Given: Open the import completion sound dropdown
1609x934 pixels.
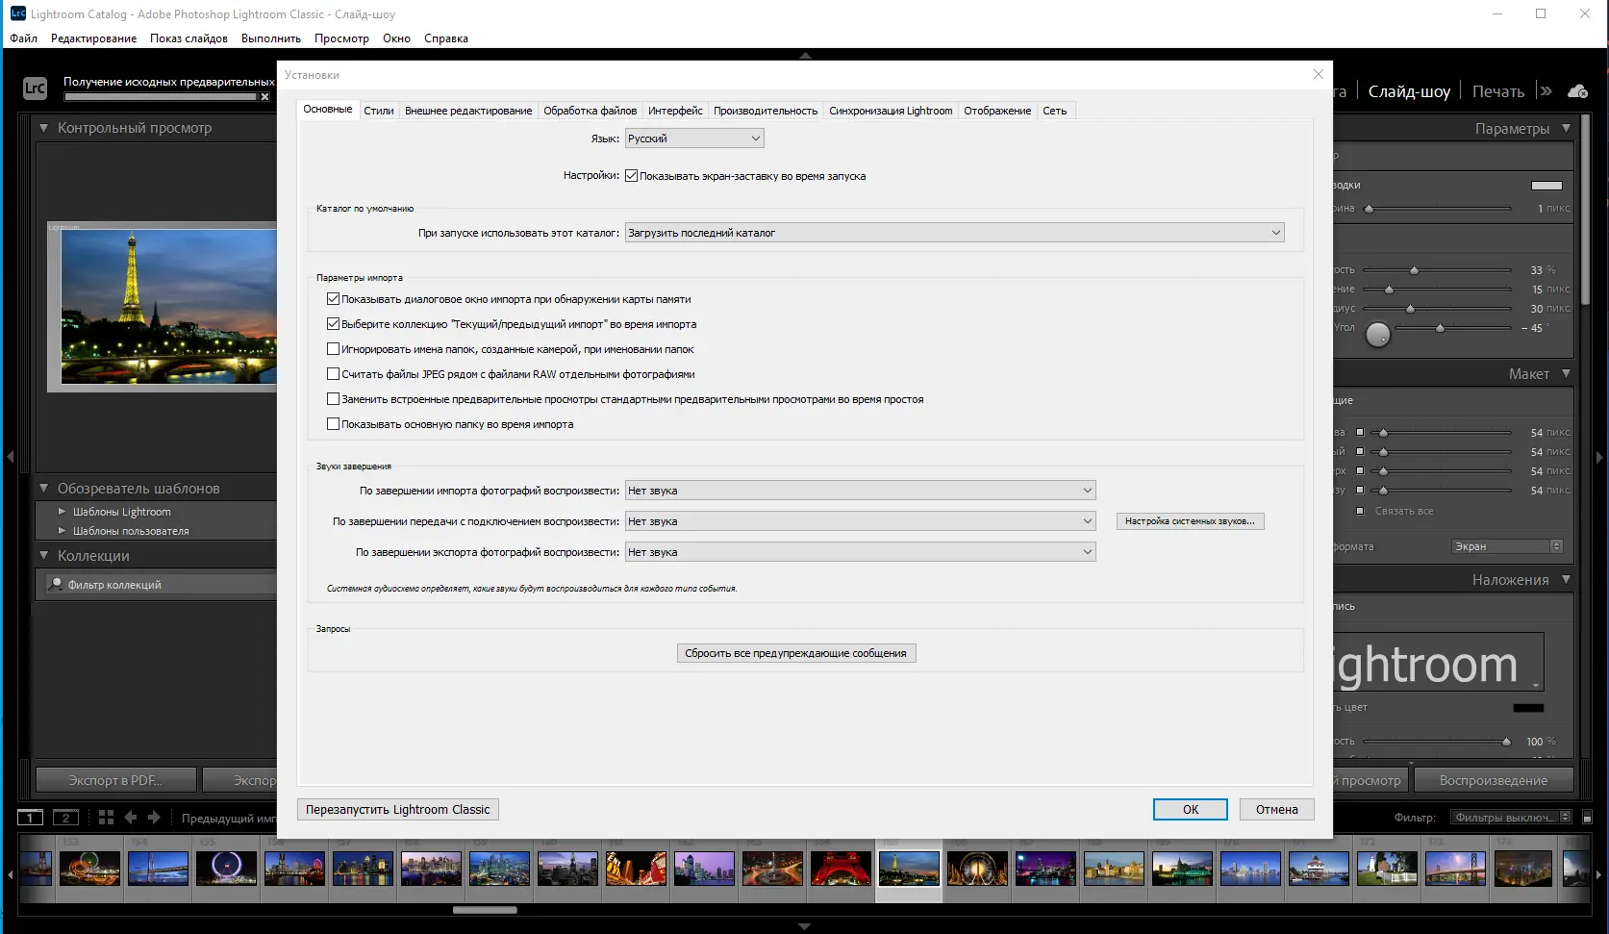Looking at the screenshot, I should (861, 491).
